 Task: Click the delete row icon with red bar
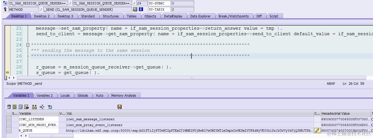click(27, 107)
